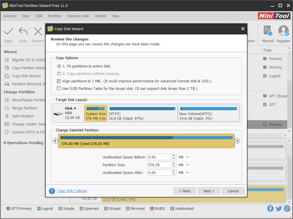This screenshot has width=293, height=219.
Task: Increase Partition Size value
Action: [174, 163]
